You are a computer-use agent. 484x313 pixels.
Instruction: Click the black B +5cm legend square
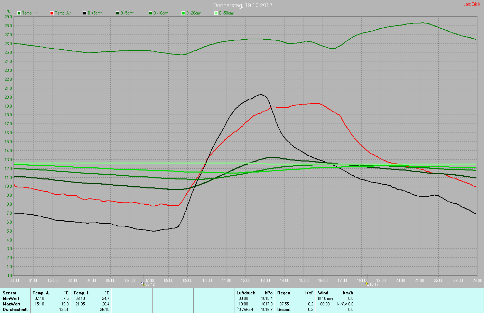click(85, 13)
